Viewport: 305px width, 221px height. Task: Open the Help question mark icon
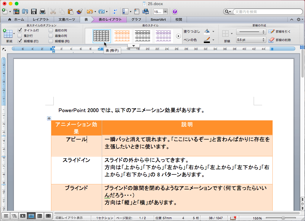pos(175,12)
